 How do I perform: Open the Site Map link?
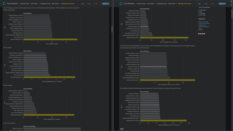201,30
